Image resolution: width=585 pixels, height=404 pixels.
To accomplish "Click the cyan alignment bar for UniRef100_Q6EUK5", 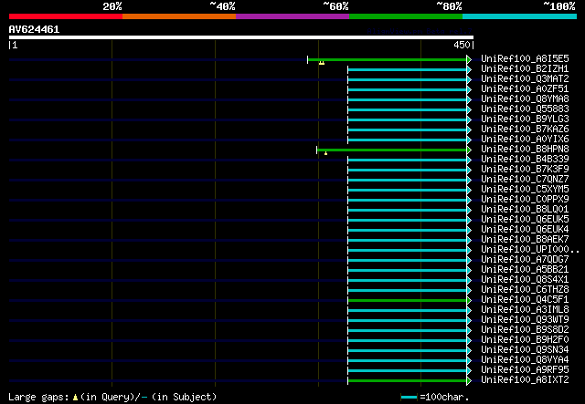I will pyautogui.click(x=407, y=221).
